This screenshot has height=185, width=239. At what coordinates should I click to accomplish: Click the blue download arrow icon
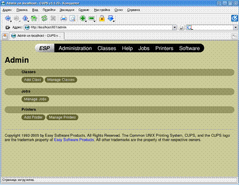click(110, 18)
